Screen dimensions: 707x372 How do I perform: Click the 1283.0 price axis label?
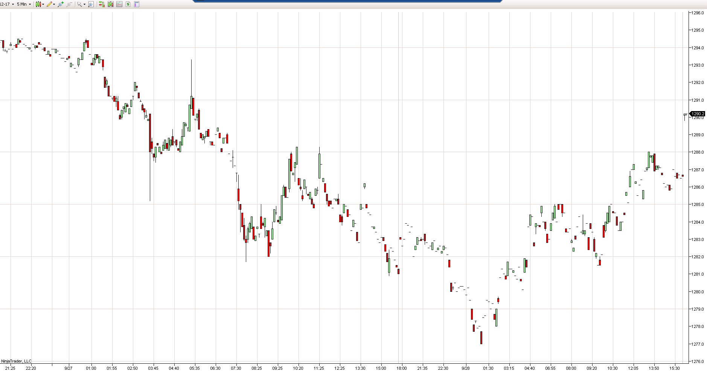coord(698,239)
